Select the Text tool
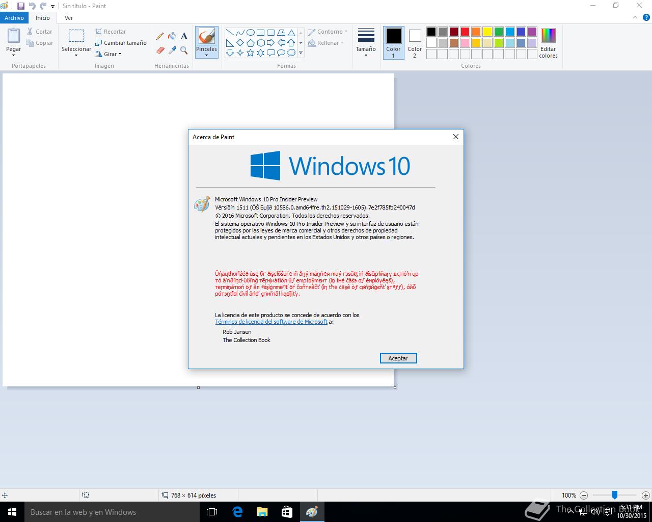Viewport: 652px width, 522px height. (184, 36)
